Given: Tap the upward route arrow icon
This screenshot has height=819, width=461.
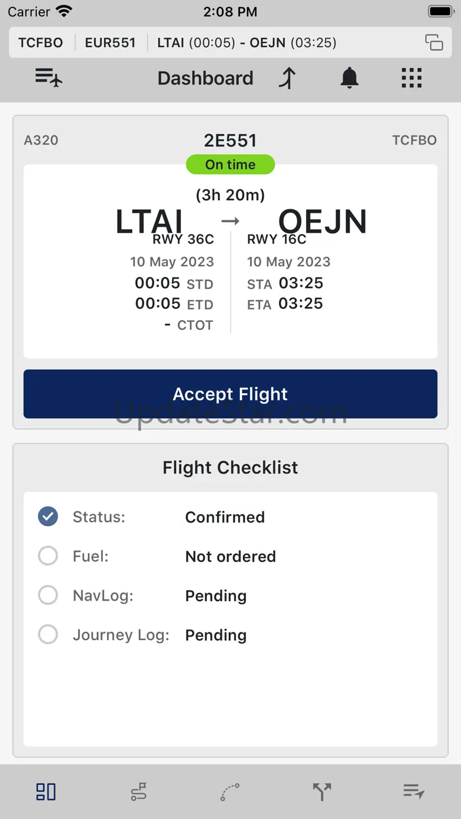Looking at the screenshot, I should (x=288, y=78).
